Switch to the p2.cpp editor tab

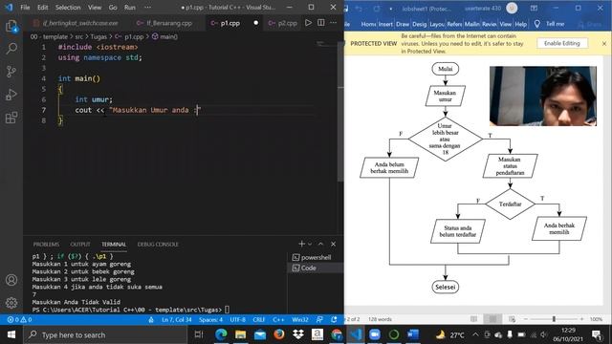click(x=283, y=23)
